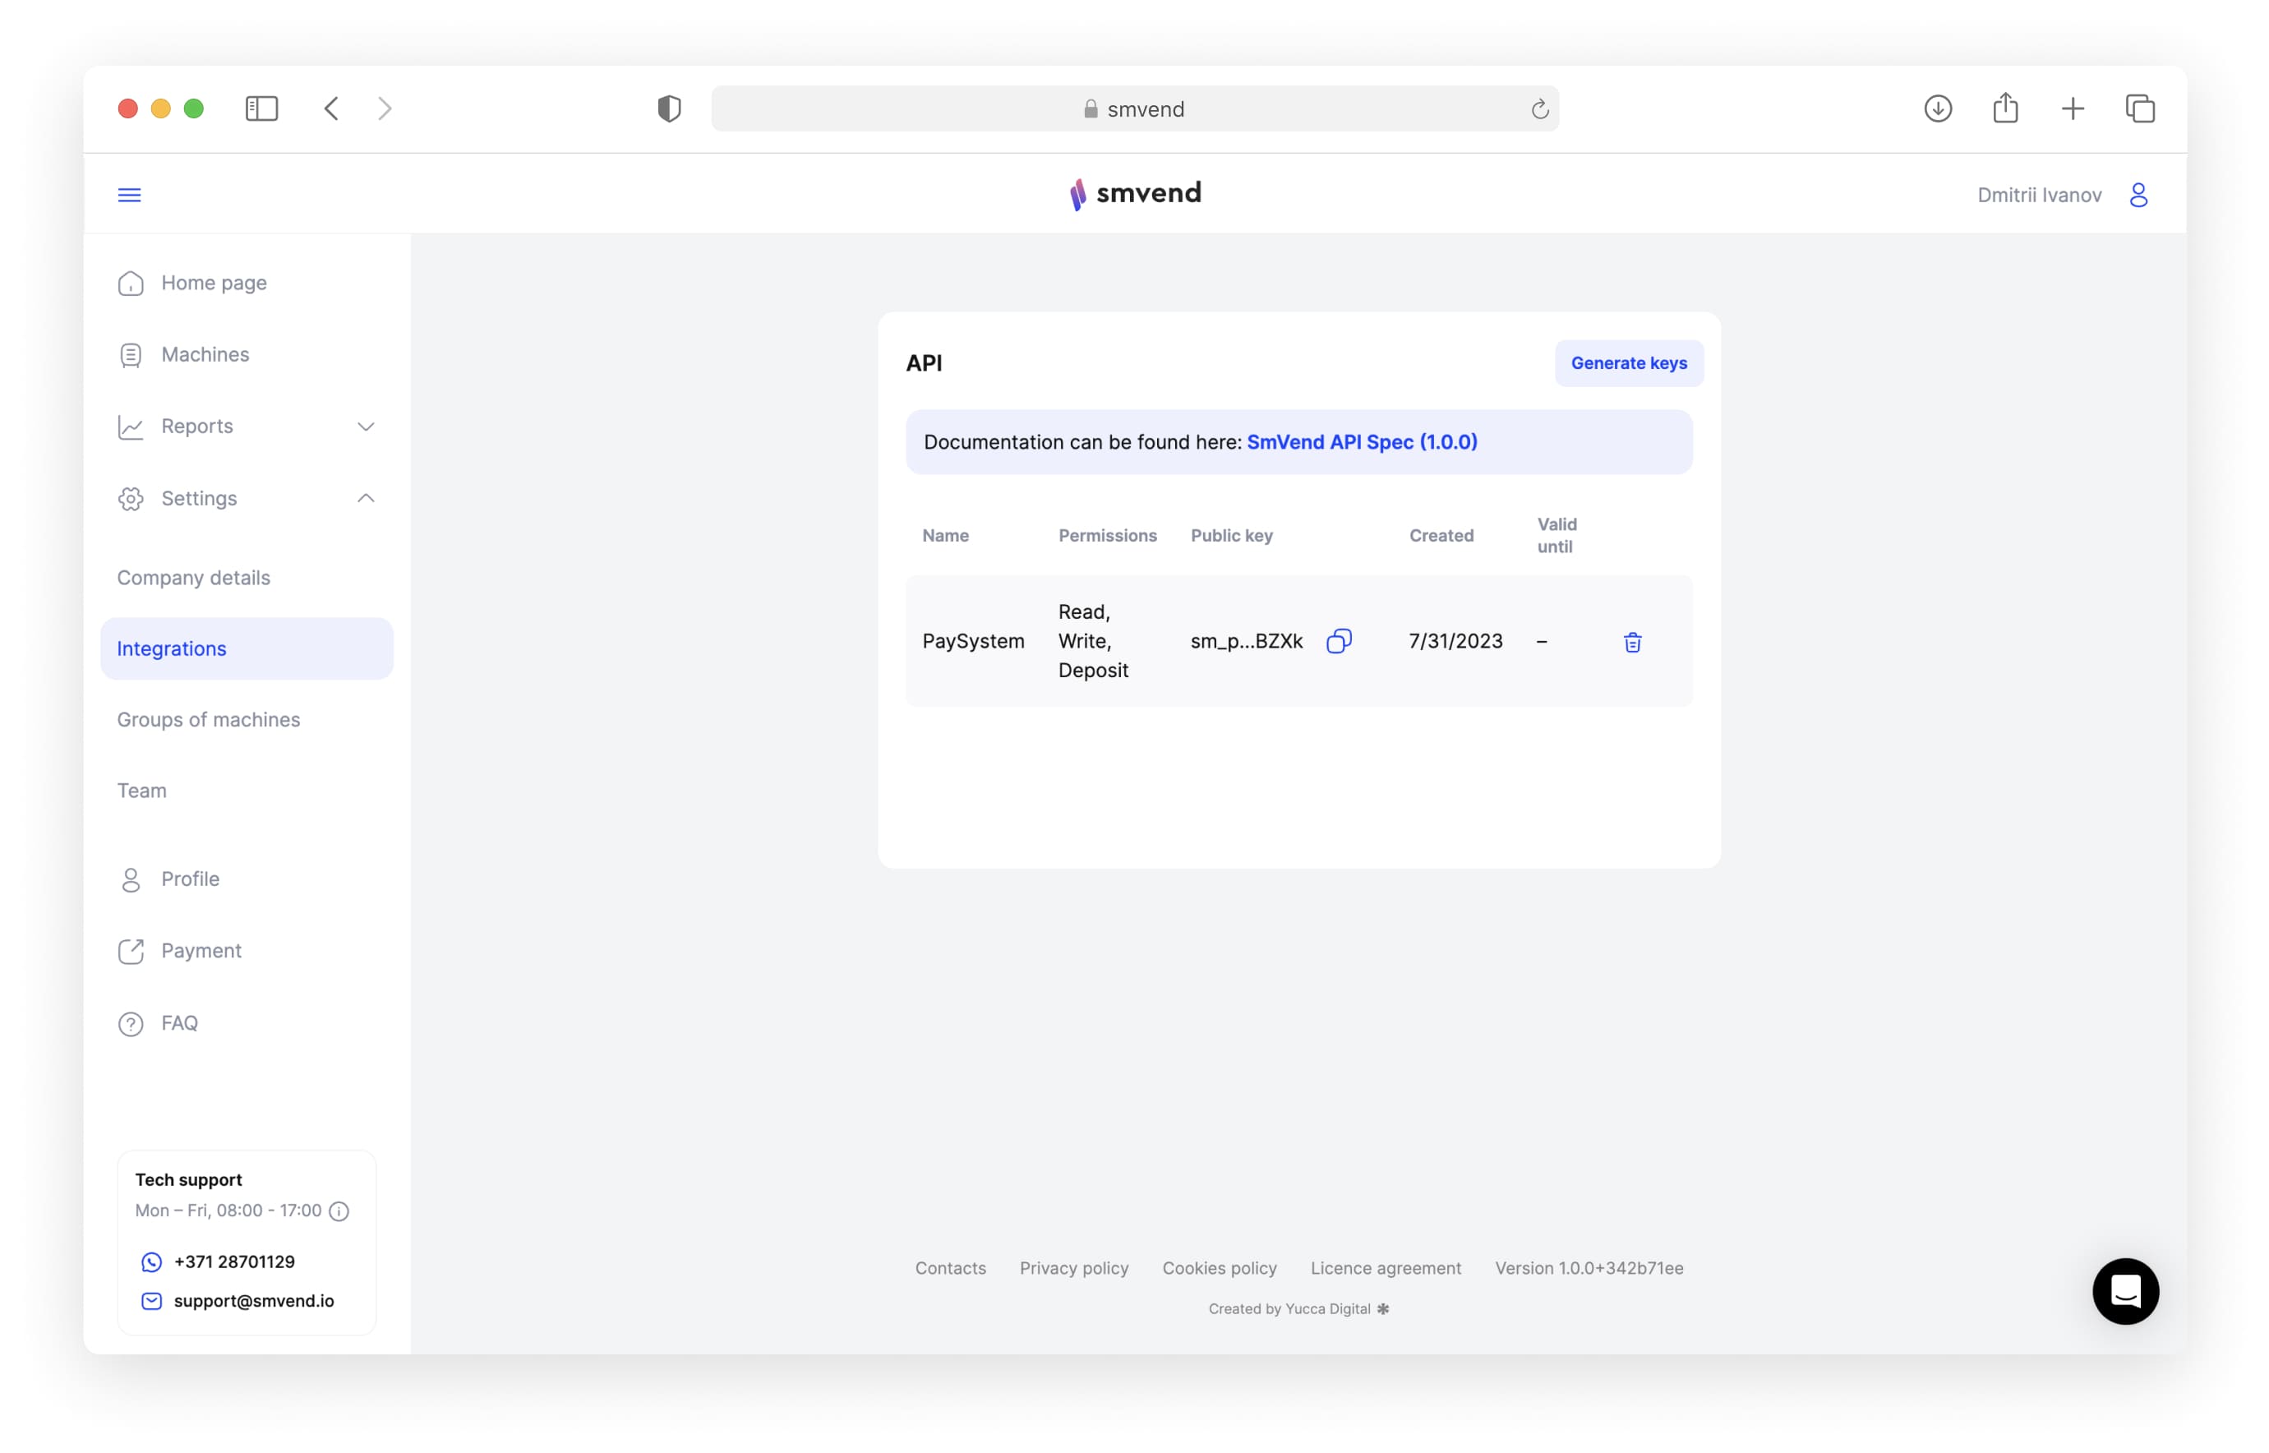
Task: Delete the PaySystem API key
Action: coord(1632,643)
